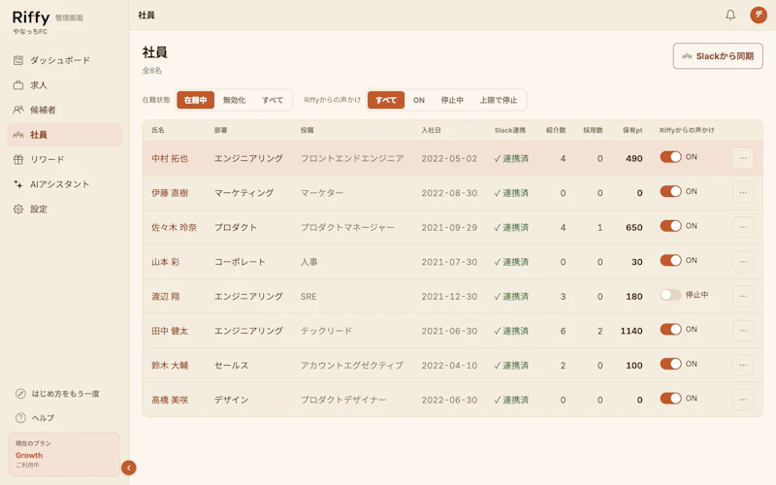Select the 無効化 status filter

click(234, 100)
